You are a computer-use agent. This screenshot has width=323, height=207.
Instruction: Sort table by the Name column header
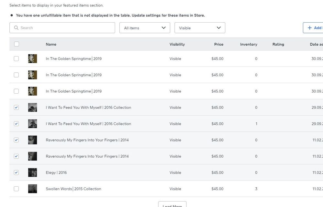[51, 44]
